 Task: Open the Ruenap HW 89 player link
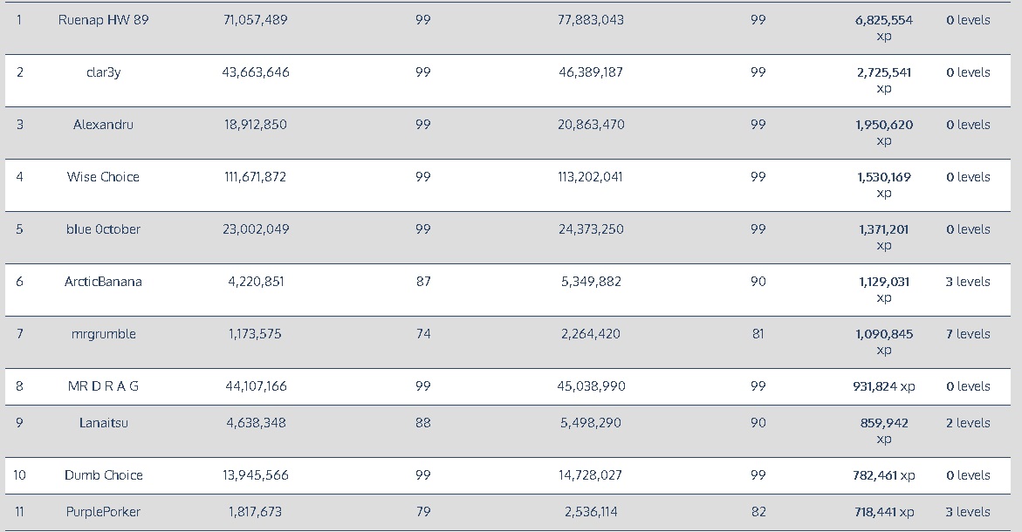pos(103,20)
